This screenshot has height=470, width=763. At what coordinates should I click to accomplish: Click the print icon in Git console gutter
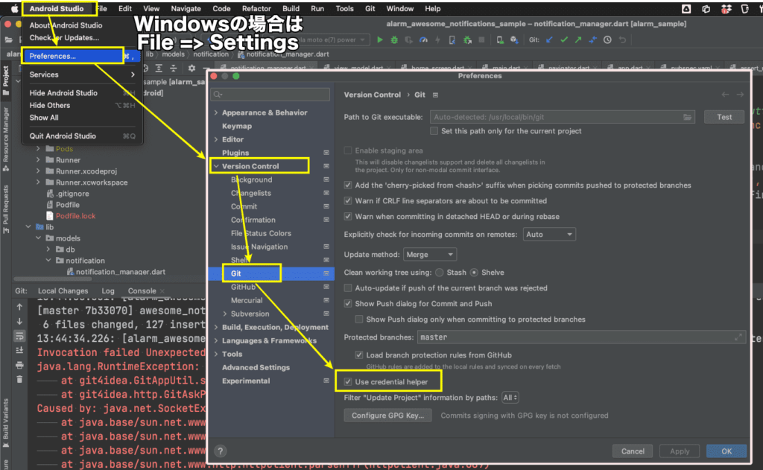coord(19,364)
